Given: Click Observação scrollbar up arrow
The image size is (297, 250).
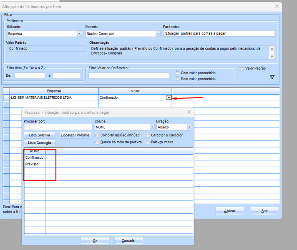Looking at the screenshot, I should tap(272, 49).
